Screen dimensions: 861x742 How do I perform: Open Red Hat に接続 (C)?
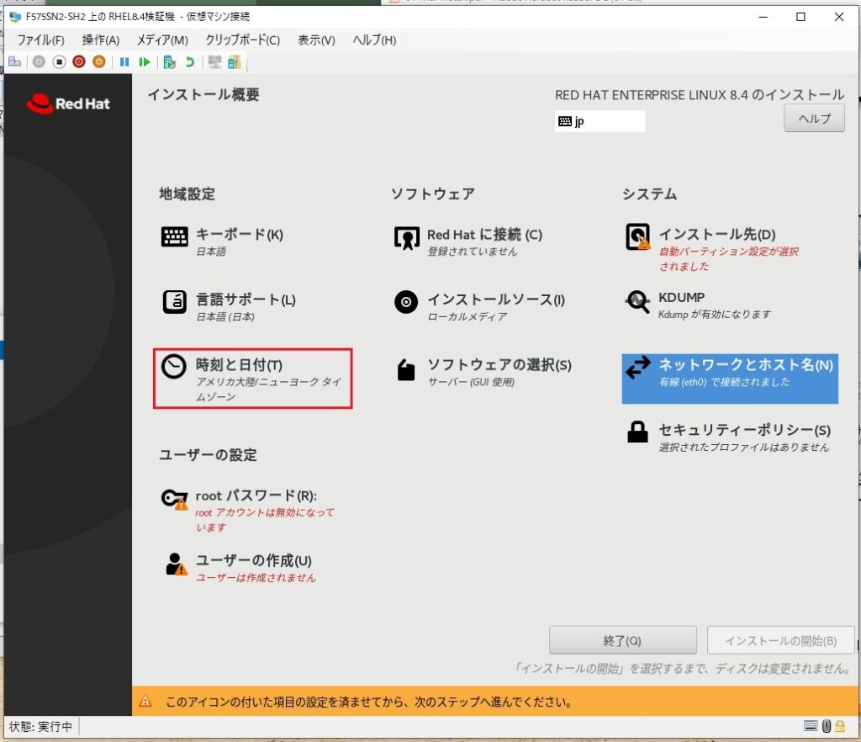[x=467, y=241]
